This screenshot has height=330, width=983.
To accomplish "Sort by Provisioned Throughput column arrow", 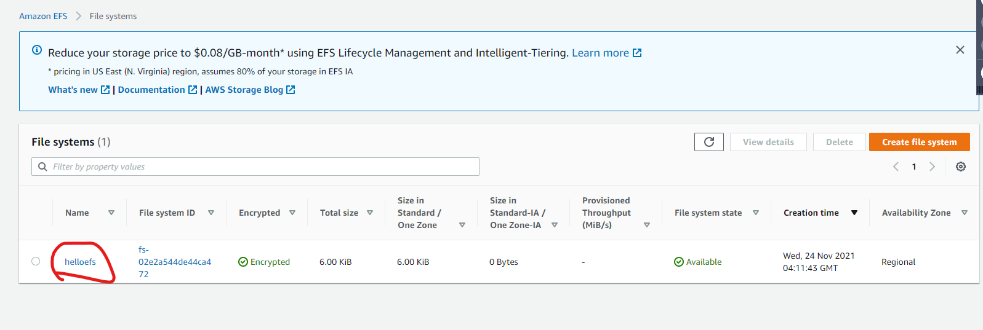I will [x=647, y=225].
